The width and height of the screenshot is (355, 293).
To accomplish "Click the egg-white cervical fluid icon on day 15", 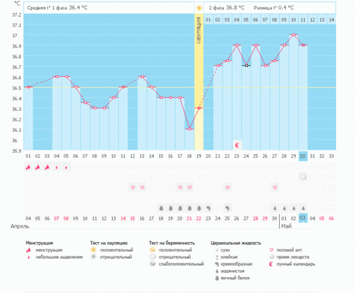I will (161, 208).
